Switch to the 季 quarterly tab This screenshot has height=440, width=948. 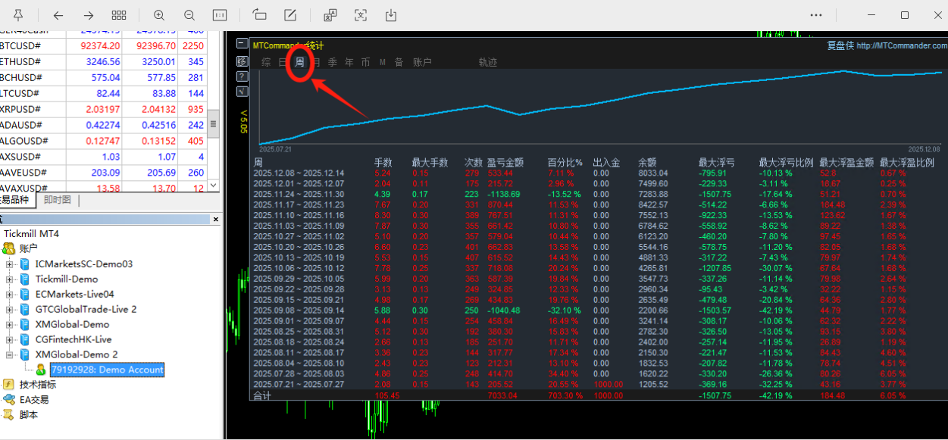pyautogui.click(x=332, y=62)
